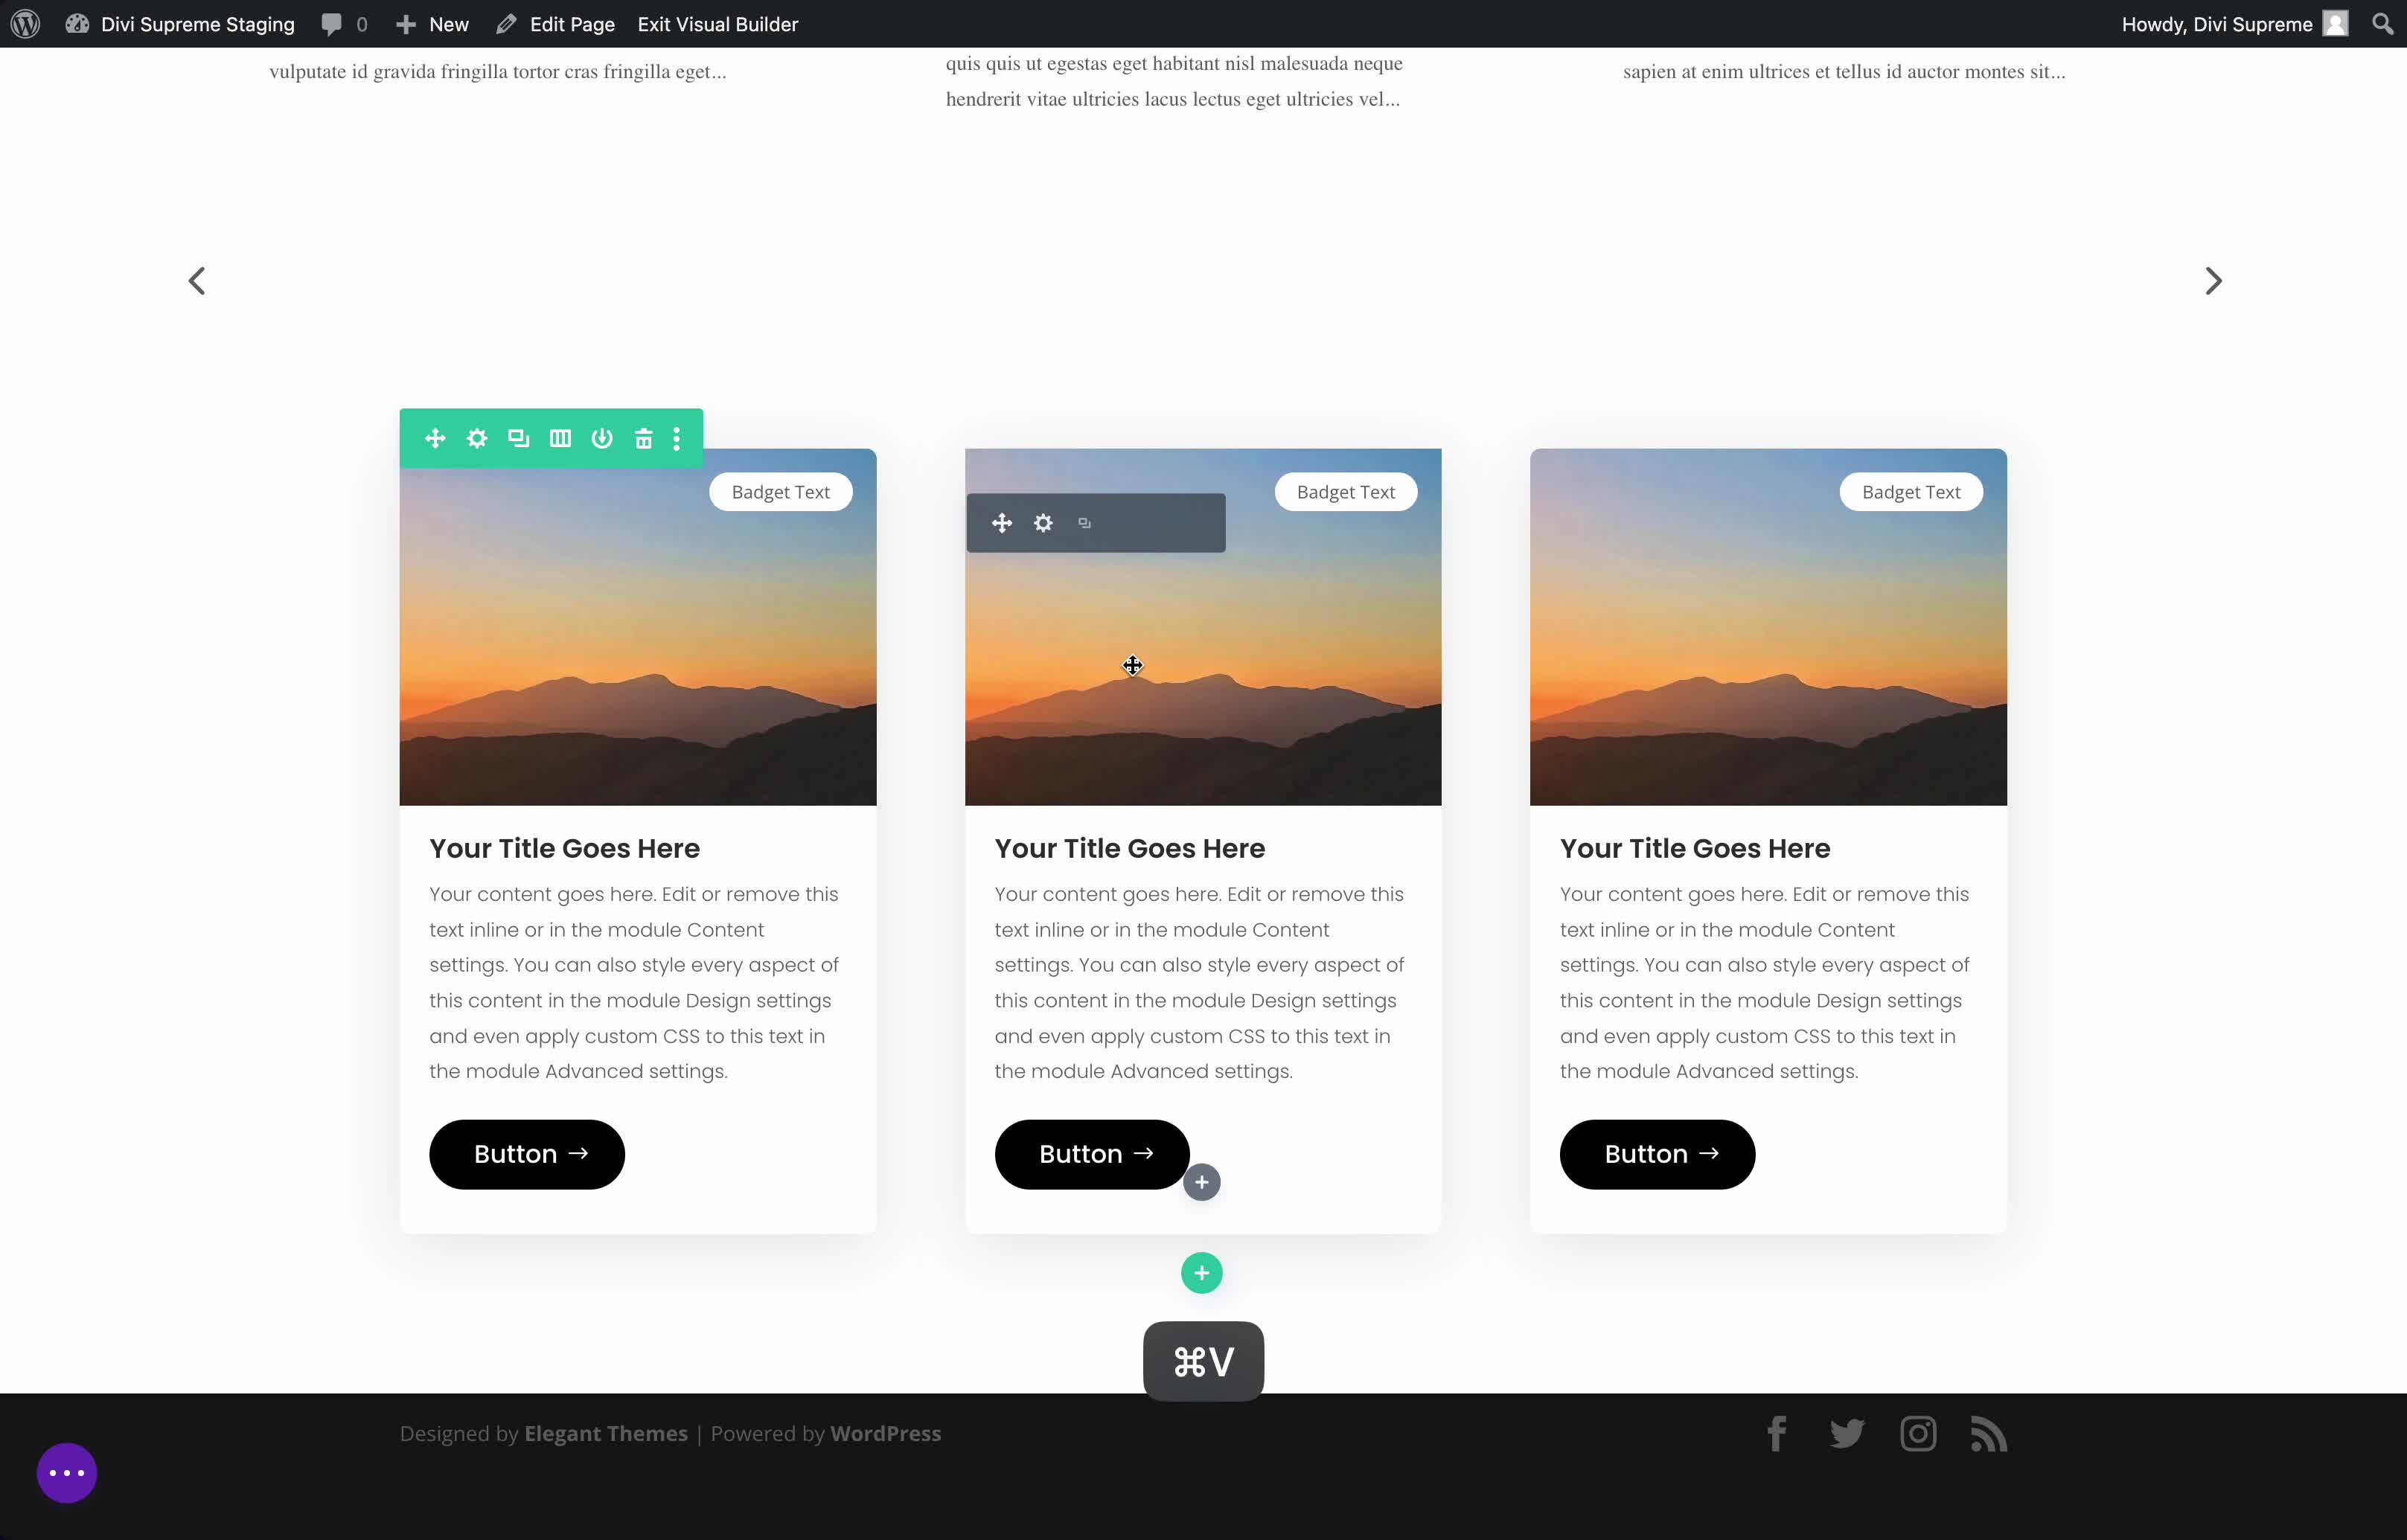
Task: Go to next carousel slide arrow
Action: [2213, 281]
